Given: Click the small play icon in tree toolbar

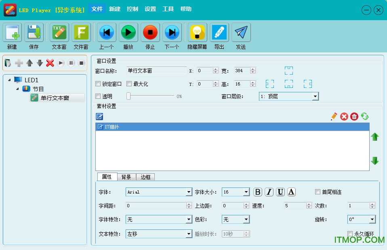Looking at the screenshot, I should click(x=61, y=63).
